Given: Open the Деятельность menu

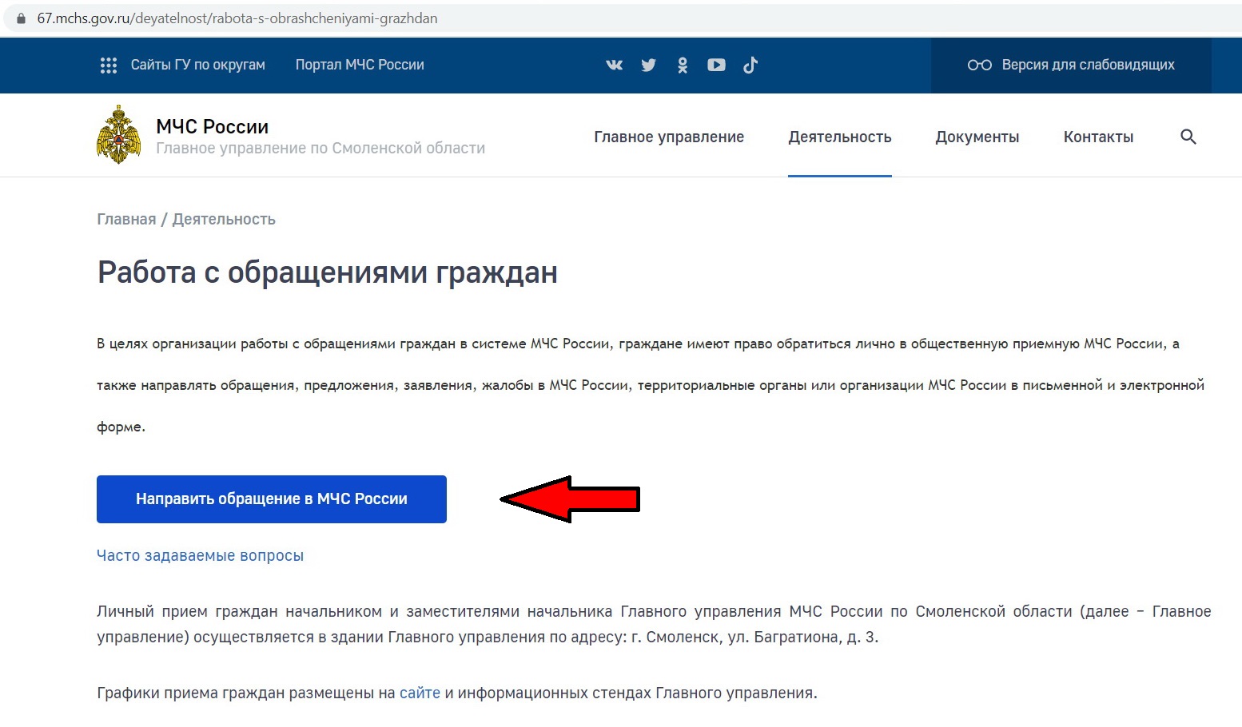Looking at the screenshot, I should [840, 137].
